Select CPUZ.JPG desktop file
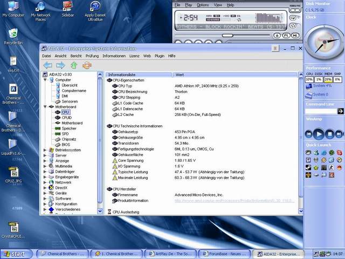This screenshot has width=345, height=259. pyautogui.click(x=13, y=175)
